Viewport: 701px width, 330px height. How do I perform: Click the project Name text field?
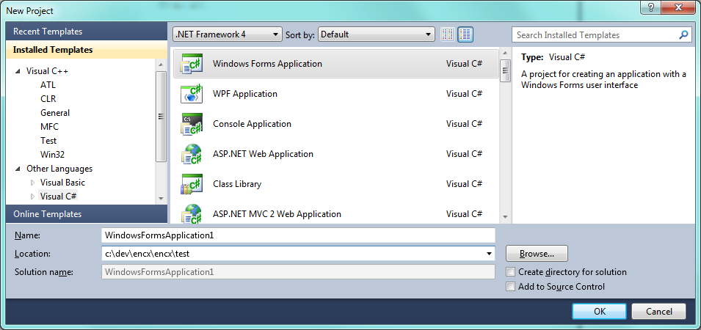298,235
